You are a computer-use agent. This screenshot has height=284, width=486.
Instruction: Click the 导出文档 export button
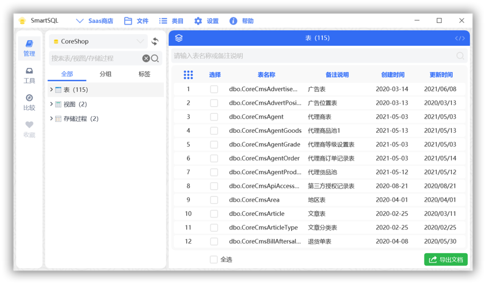point(445,260)
